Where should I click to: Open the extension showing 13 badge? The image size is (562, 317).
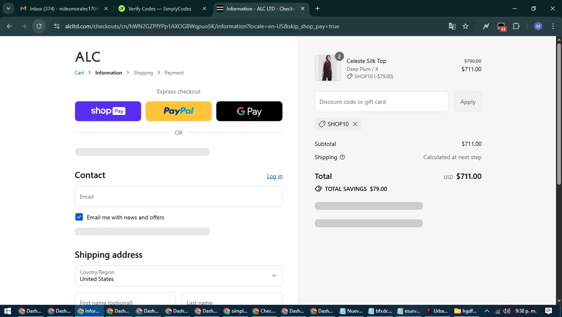(x=501, y=27)
